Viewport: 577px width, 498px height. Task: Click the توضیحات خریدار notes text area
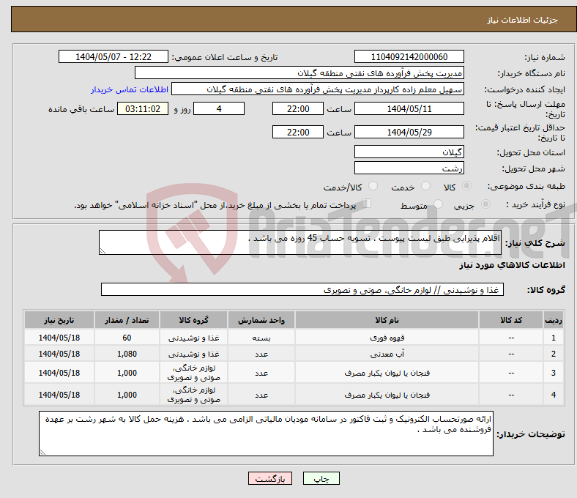pyautogui.click(x=267, y=434)
